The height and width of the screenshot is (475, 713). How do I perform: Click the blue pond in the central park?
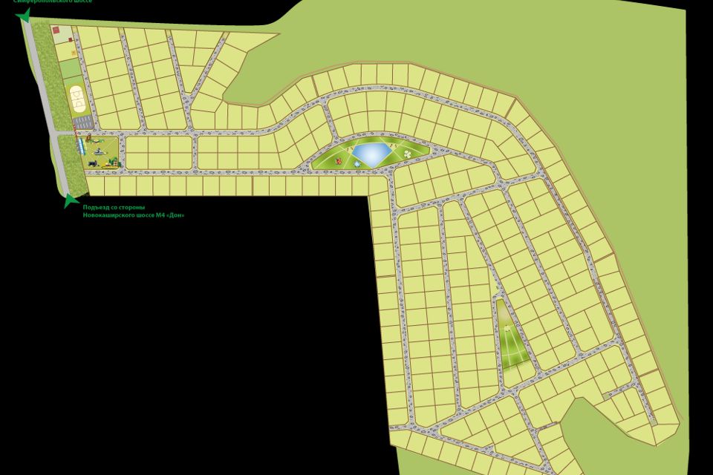(370, 154)
